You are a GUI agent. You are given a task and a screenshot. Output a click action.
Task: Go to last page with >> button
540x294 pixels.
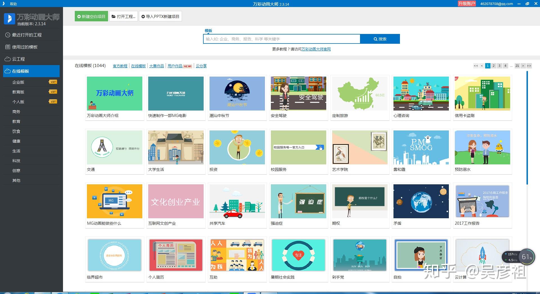(529, 66)
